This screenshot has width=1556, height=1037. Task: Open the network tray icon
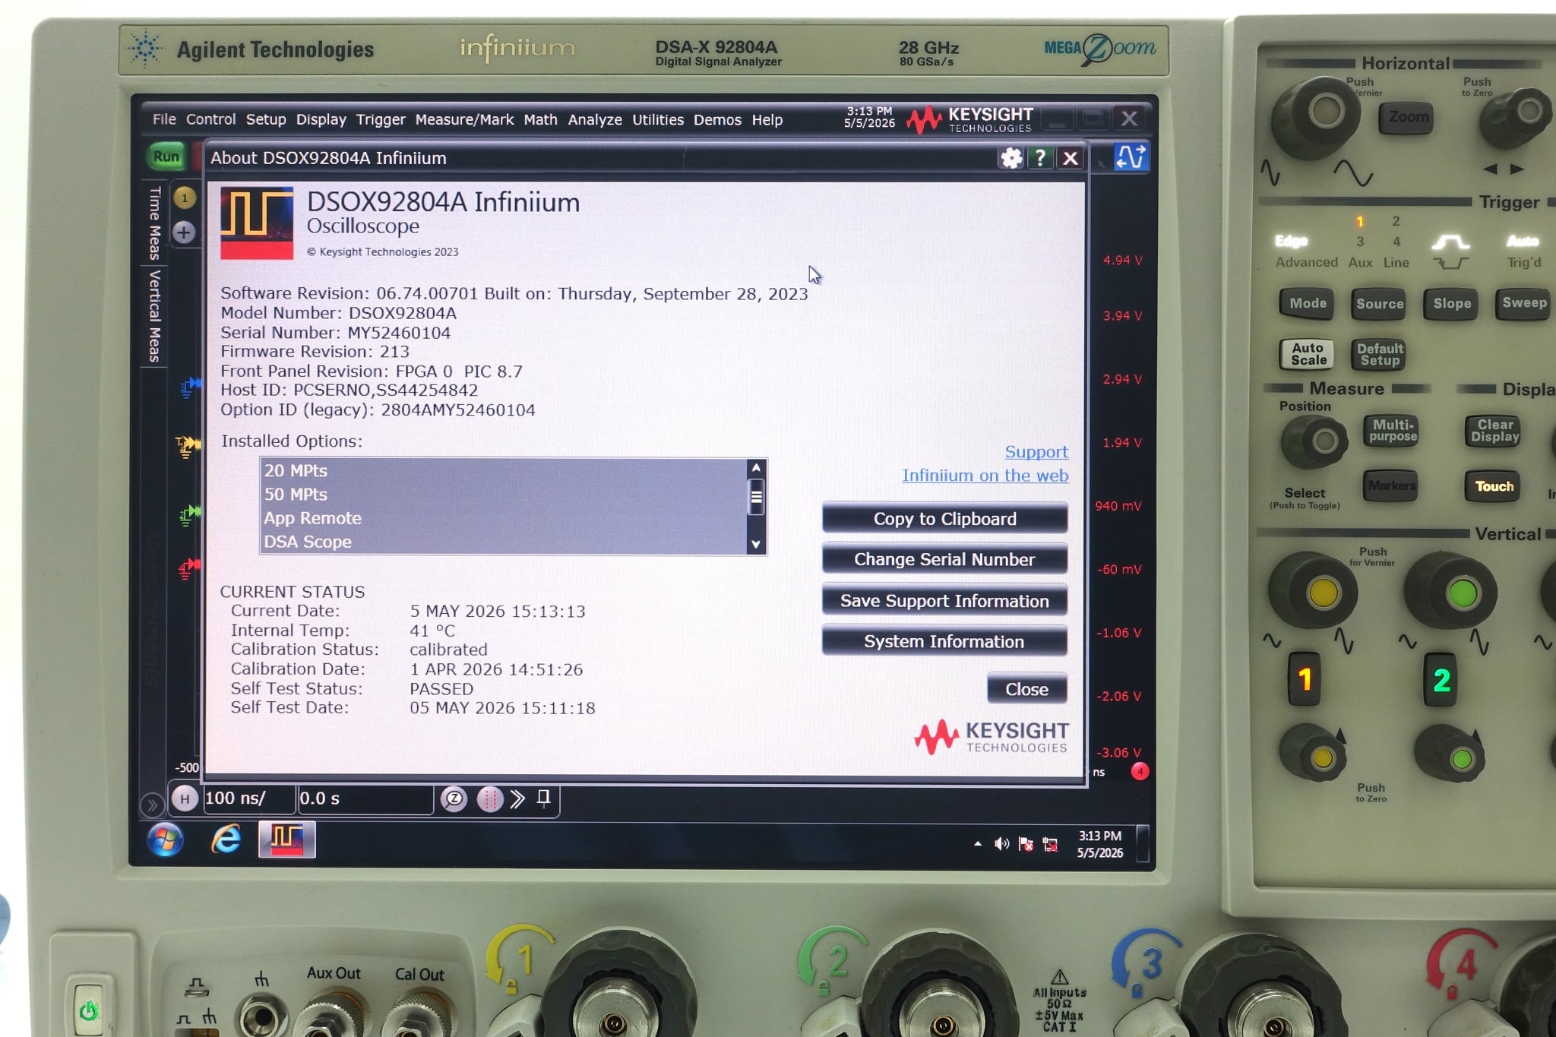tap(1051, 844)
